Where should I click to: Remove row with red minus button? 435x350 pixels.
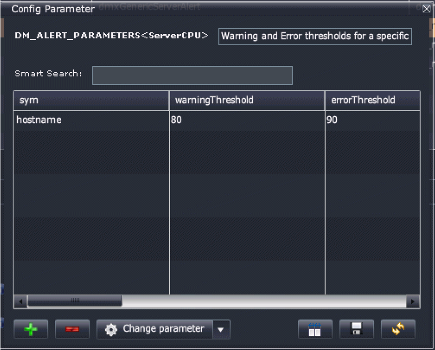point(72,329)
